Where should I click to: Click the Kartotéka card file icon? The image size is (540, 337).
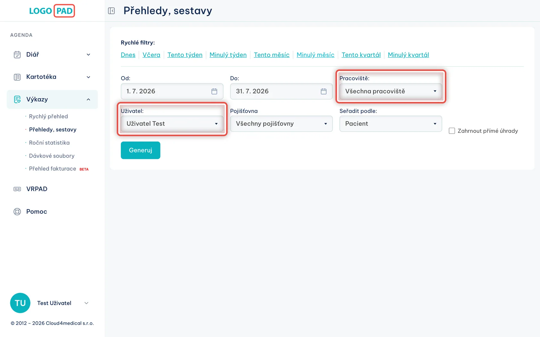(17, 77)
